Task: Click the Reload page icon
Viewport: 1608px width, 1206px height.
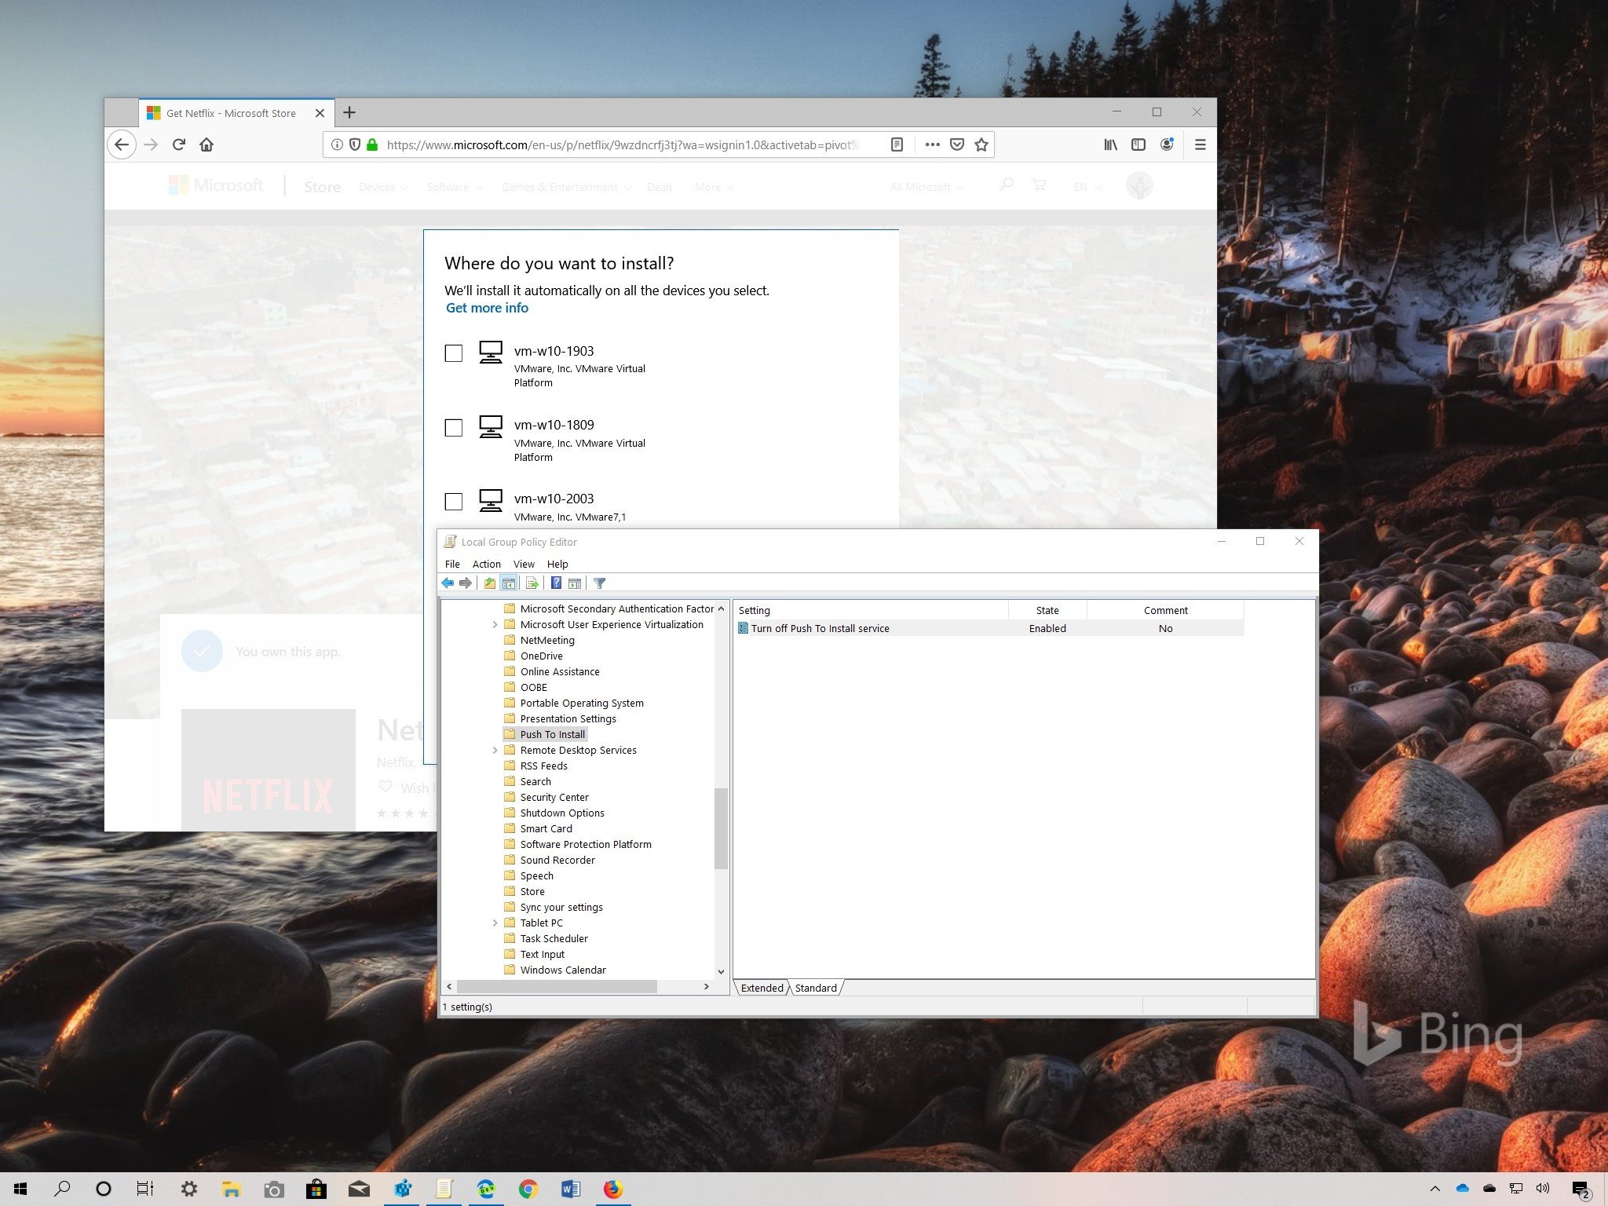Action: click(x=178, y=143)
